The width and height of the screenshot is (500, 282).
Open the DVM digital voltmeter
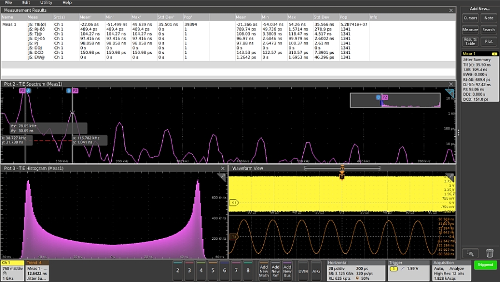[303, 270]
